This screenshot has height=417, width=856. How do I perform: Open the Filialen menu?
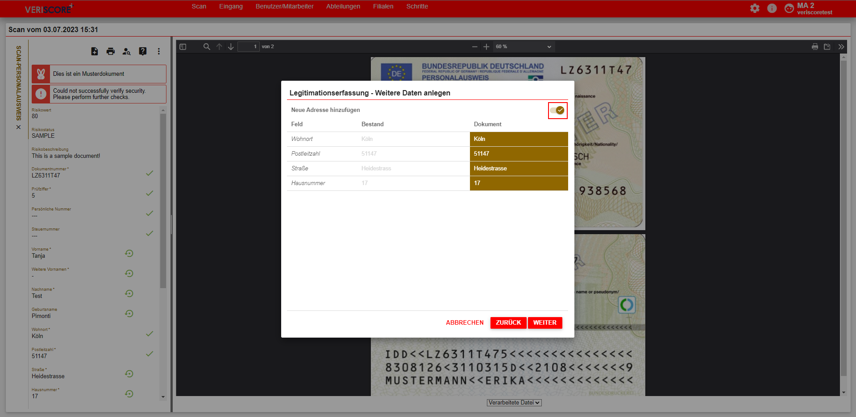click(383, 6)
